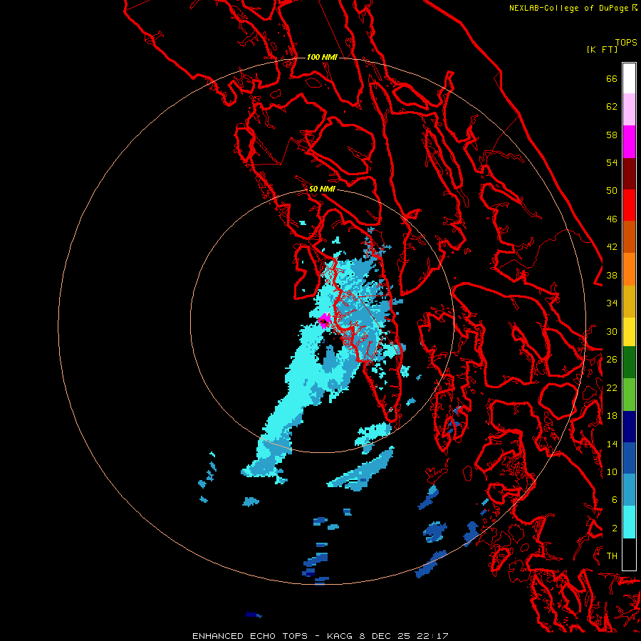Click the steel blue legend segment
The height and width of the screenshot is (641, 641).
click(629, 489)
